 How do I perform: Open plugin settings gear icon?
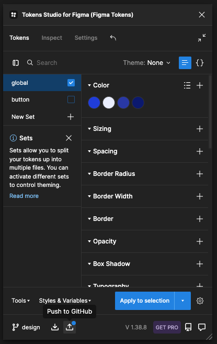(200, 301)
